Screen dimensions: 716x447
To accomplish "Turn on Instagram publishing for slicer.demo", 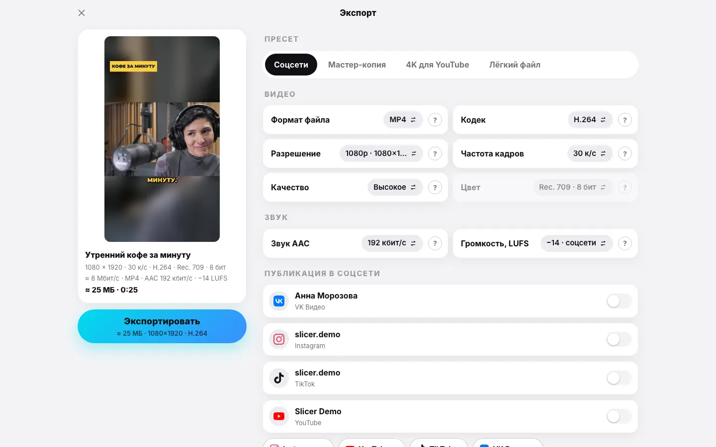I will (x=619, y=339).
